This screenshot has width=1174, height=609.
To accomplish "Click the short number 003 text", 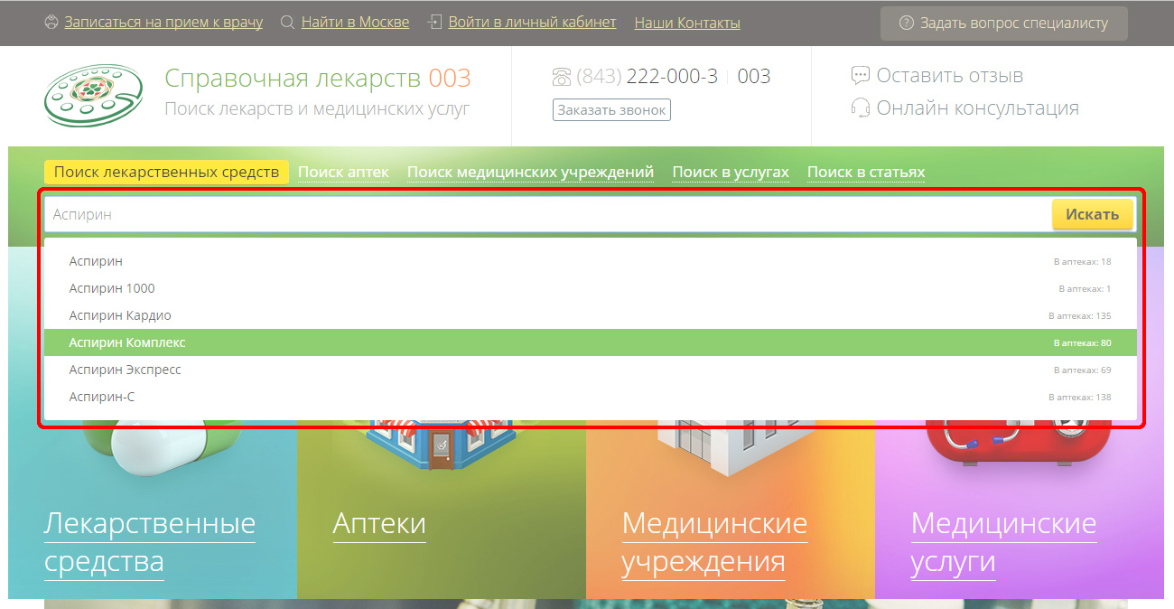I will tap(754, 77).
